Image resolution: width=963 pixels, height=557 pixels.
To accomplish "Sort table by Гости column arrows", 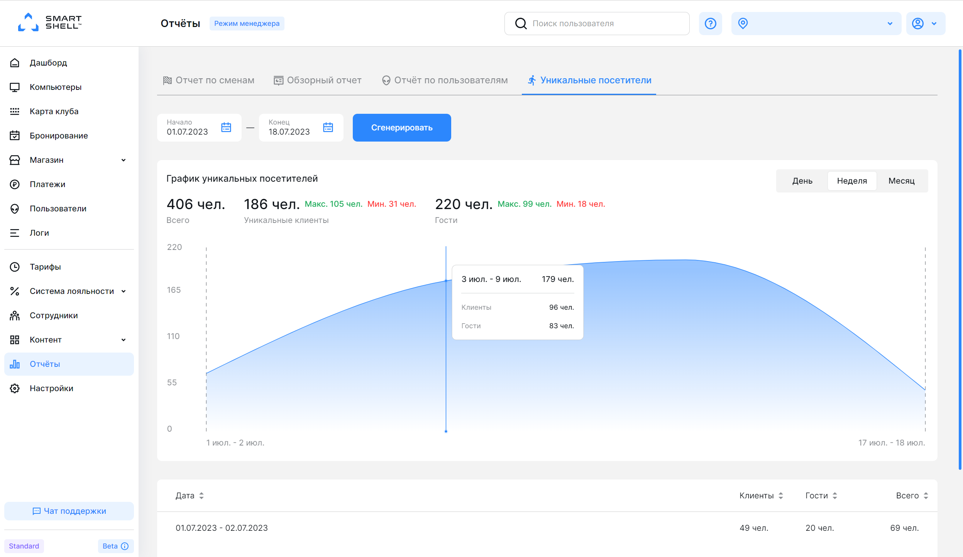I will tap(835, 496).
